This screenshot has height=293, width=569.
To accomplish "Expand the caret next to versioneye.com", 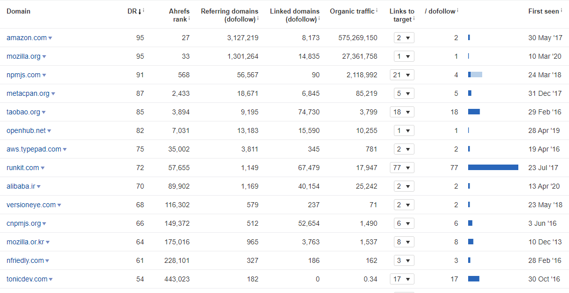I will coord(59,205).
